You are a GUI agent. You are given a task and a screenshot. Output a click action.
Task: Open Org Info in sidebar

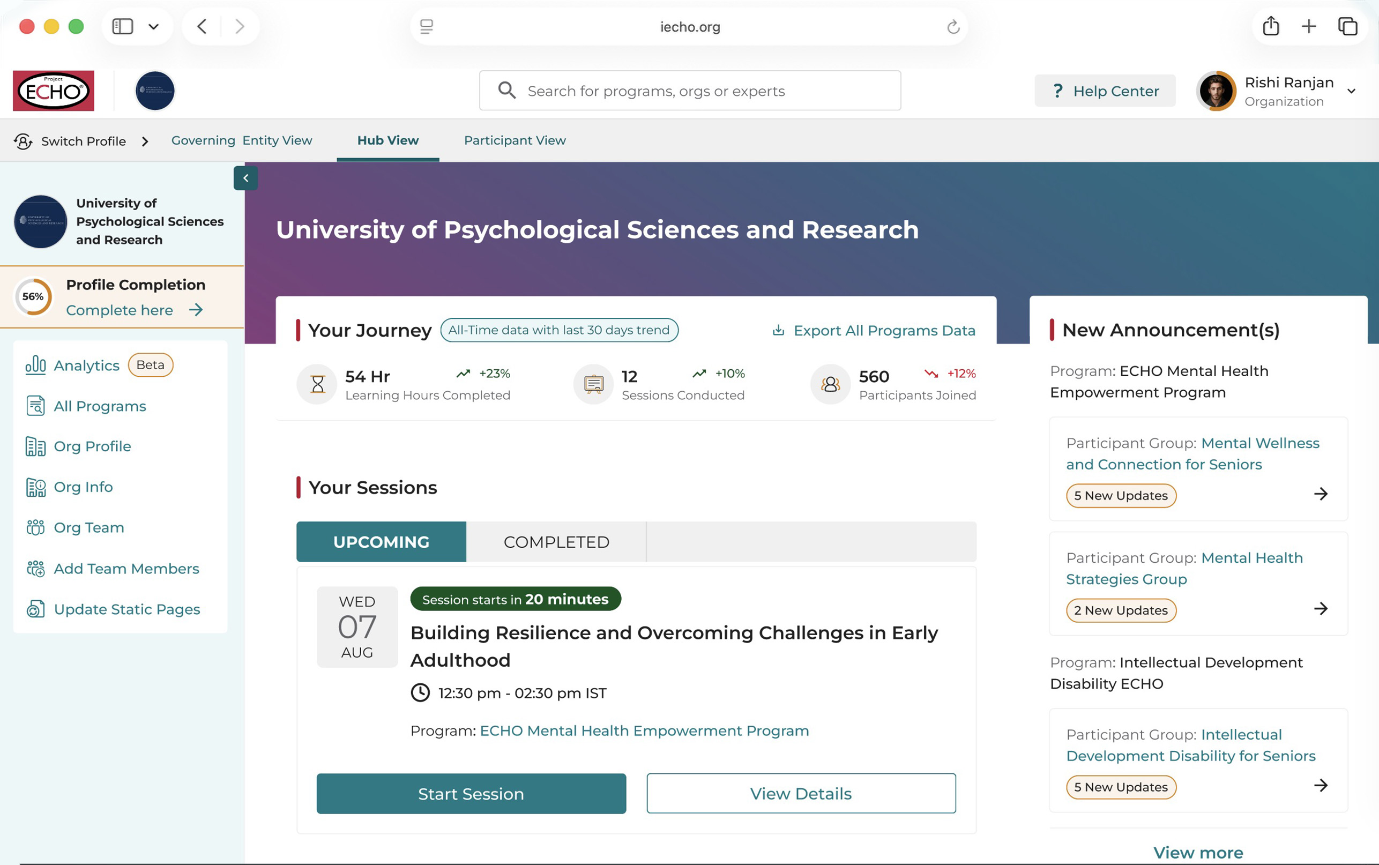click(x=84, y=487)
